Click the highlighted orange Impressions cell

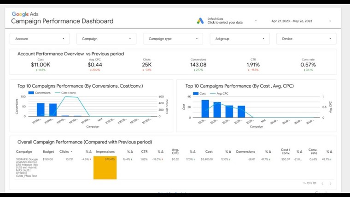pyautogui.click(x=105, y=167)
